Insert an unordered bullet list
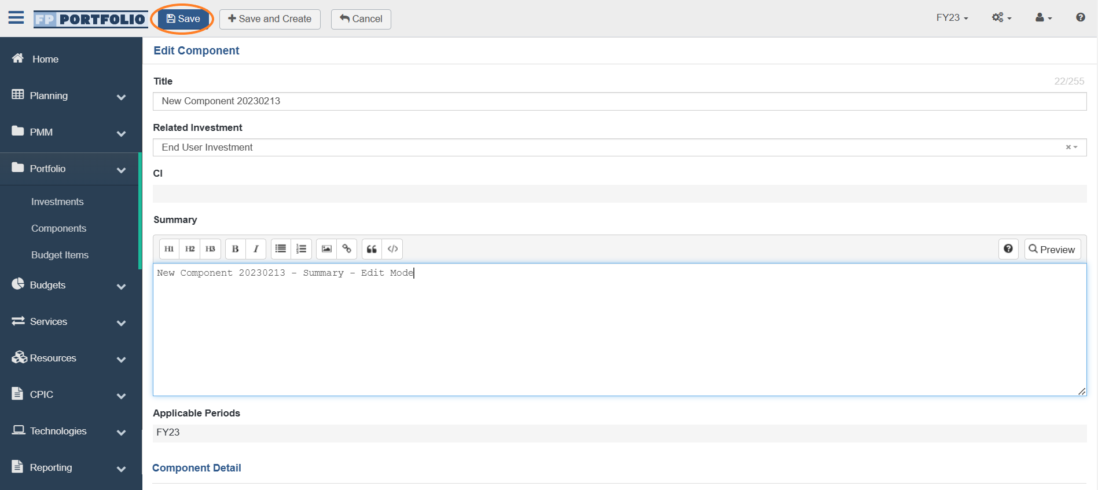The height and width of the screenshot is (490, 1098). 281,249
